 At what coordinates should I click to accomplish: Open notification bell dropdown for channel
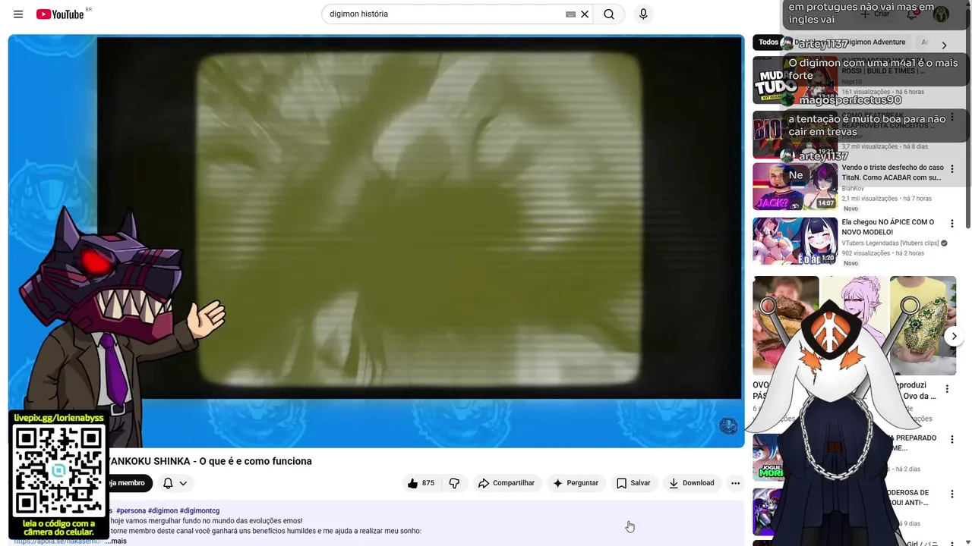(x=175, y=483)
